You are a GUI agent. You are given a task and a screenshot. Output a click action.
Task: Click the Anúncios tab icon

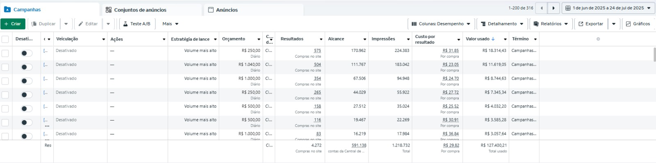click(211, 10)
